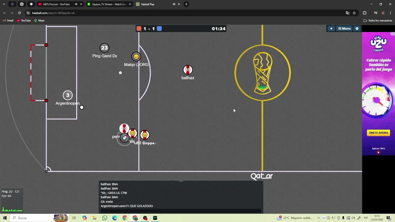Click the PlayUZU casino logo

coord(378,44)
